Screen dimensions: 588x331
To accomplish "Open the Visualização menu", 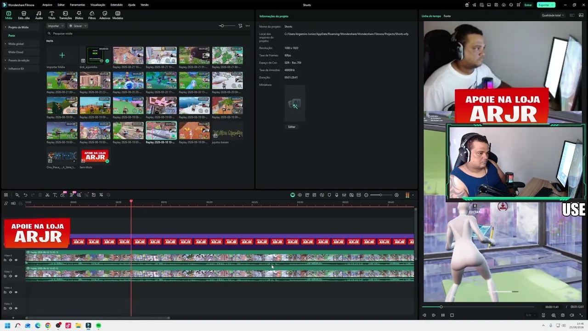I will (x=97, y=5).
